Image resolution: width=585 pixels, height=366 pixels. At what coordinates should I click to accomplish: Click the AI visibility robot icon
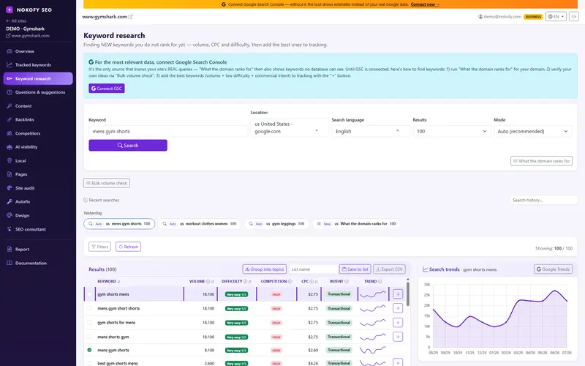[x=10, y=147]
